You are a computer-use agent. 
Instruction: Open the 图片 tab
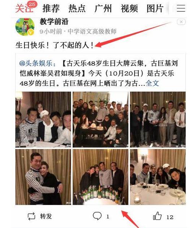pos(155,8)
